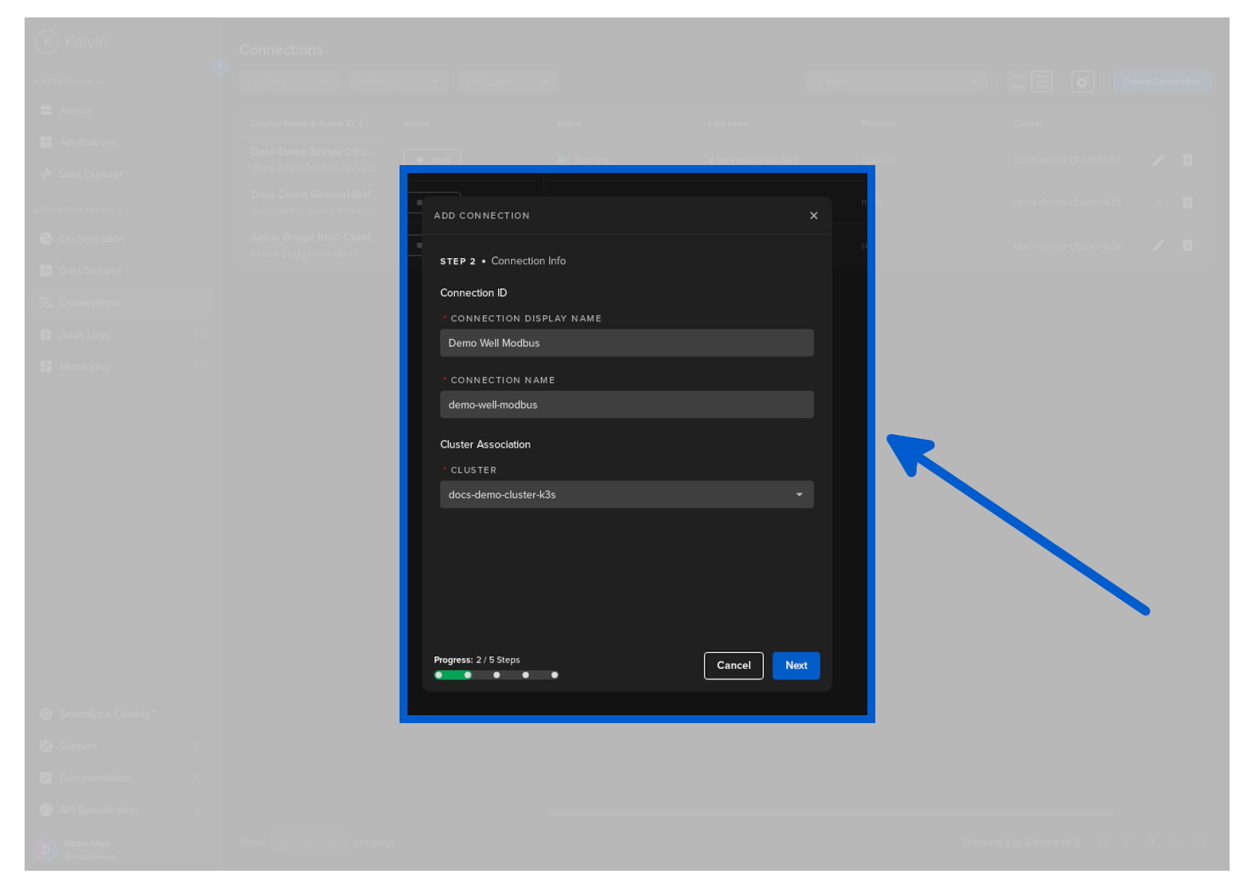Edit the Docs Demo Bridge OPC connection
This screenshot has width=1255, height=889.
tap(1158, 160)
